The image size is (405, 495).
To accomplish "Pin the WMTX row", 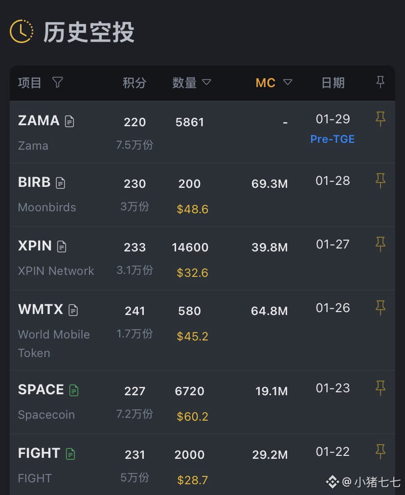I will coord(380,308).
